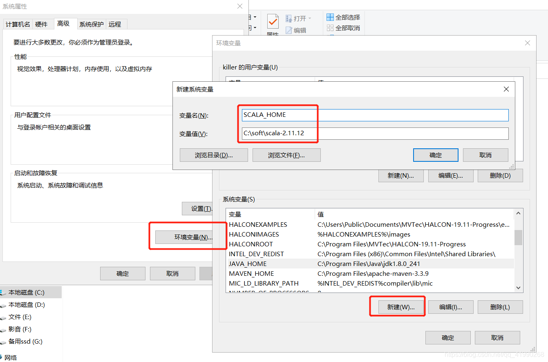Click system variables scrollbar up arrow
This screenshot has height=362, width=548.
[519, 213]
